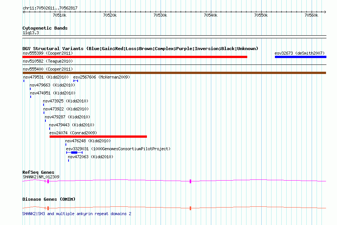Open the nsv473925 (Kidd2010) label
The width and height of the screenshot is (337, 225).
click(66, 101)
